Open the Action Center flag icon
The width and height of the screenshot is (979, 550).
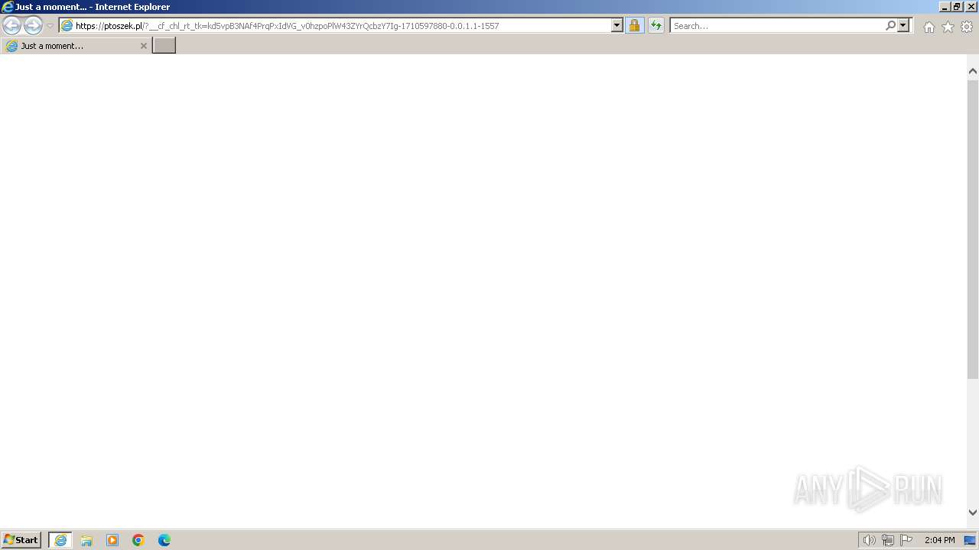906,540
